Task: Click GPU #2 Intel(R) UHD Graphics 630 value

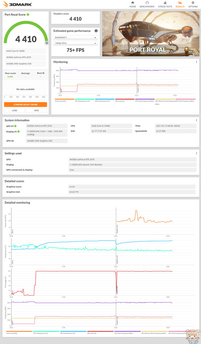Action: (47, 141)
